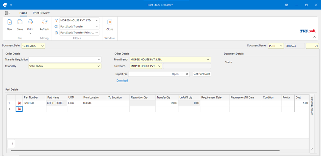The width and height of the screenshot is (321, 156).
Task: Open the Issued By dropdown
Action: coord(99,66)
